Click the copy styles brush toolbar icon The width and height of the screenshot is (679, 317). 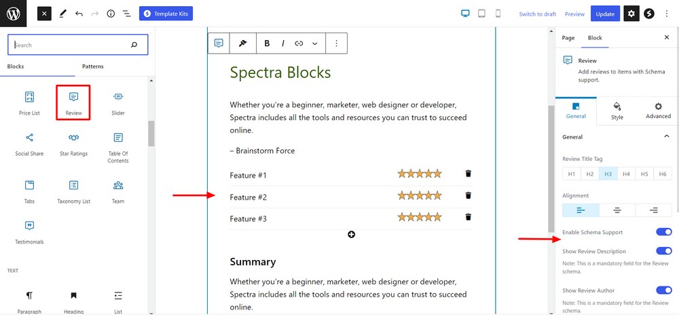(243, 43)
